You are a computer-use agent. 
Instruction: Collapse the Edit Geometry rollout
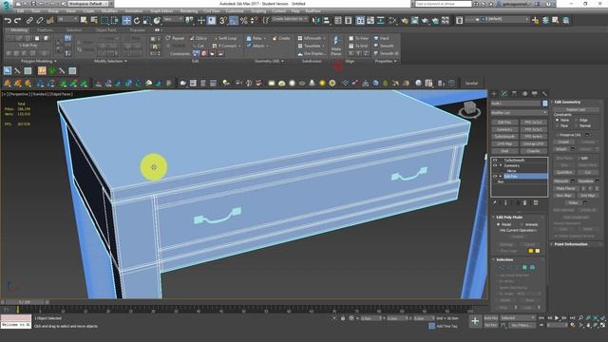pyautogui.click(x=567, y=102)
